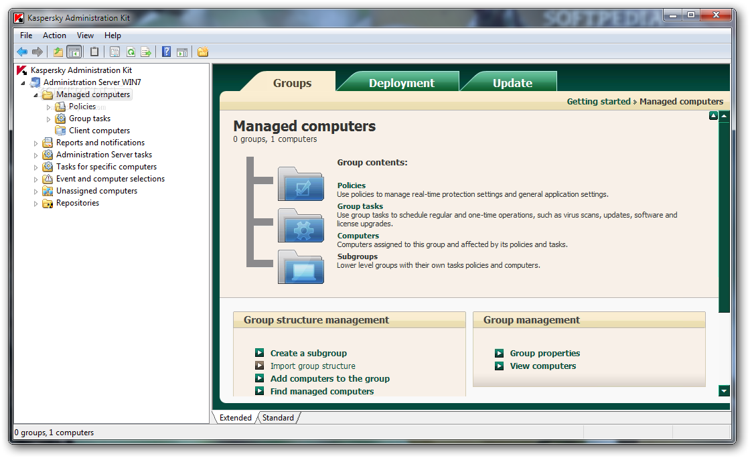Click the scroll up arrow of the content pane
750x458 pixels.
click(x=724, y=116)
